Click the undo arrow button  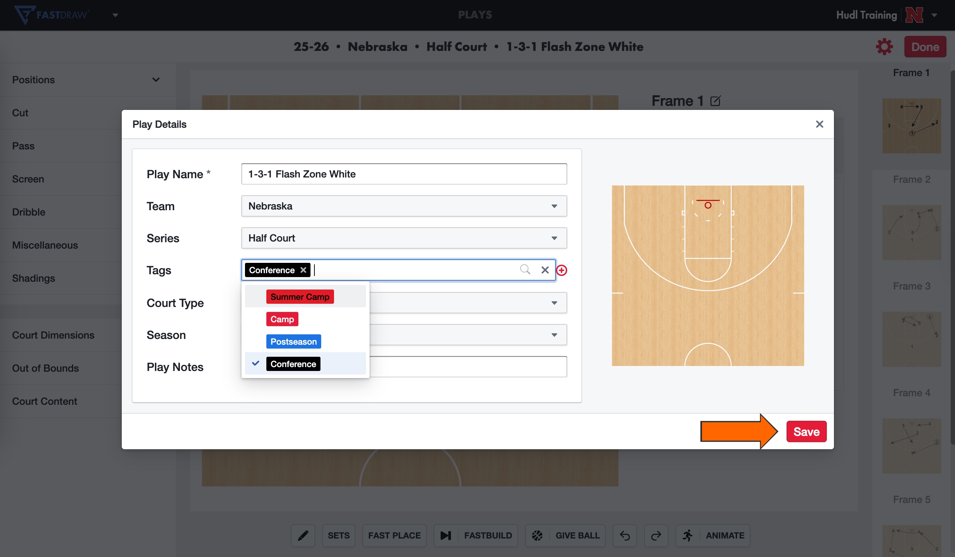pos(625,535)
